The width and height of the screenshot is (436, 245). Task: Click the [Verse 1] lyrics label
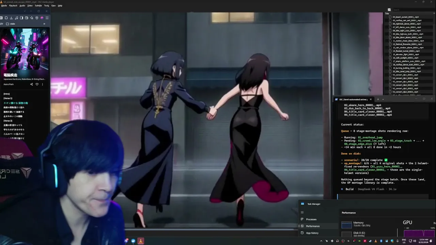click(x=8, y=98)
